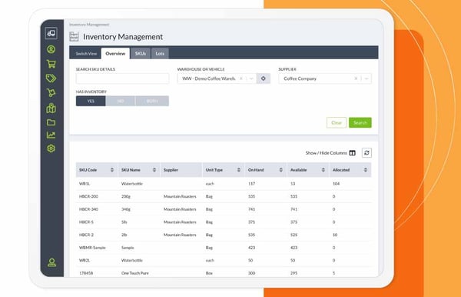Click the Clear button
This screenshot has height=297, width=461.
pos(337,123)
